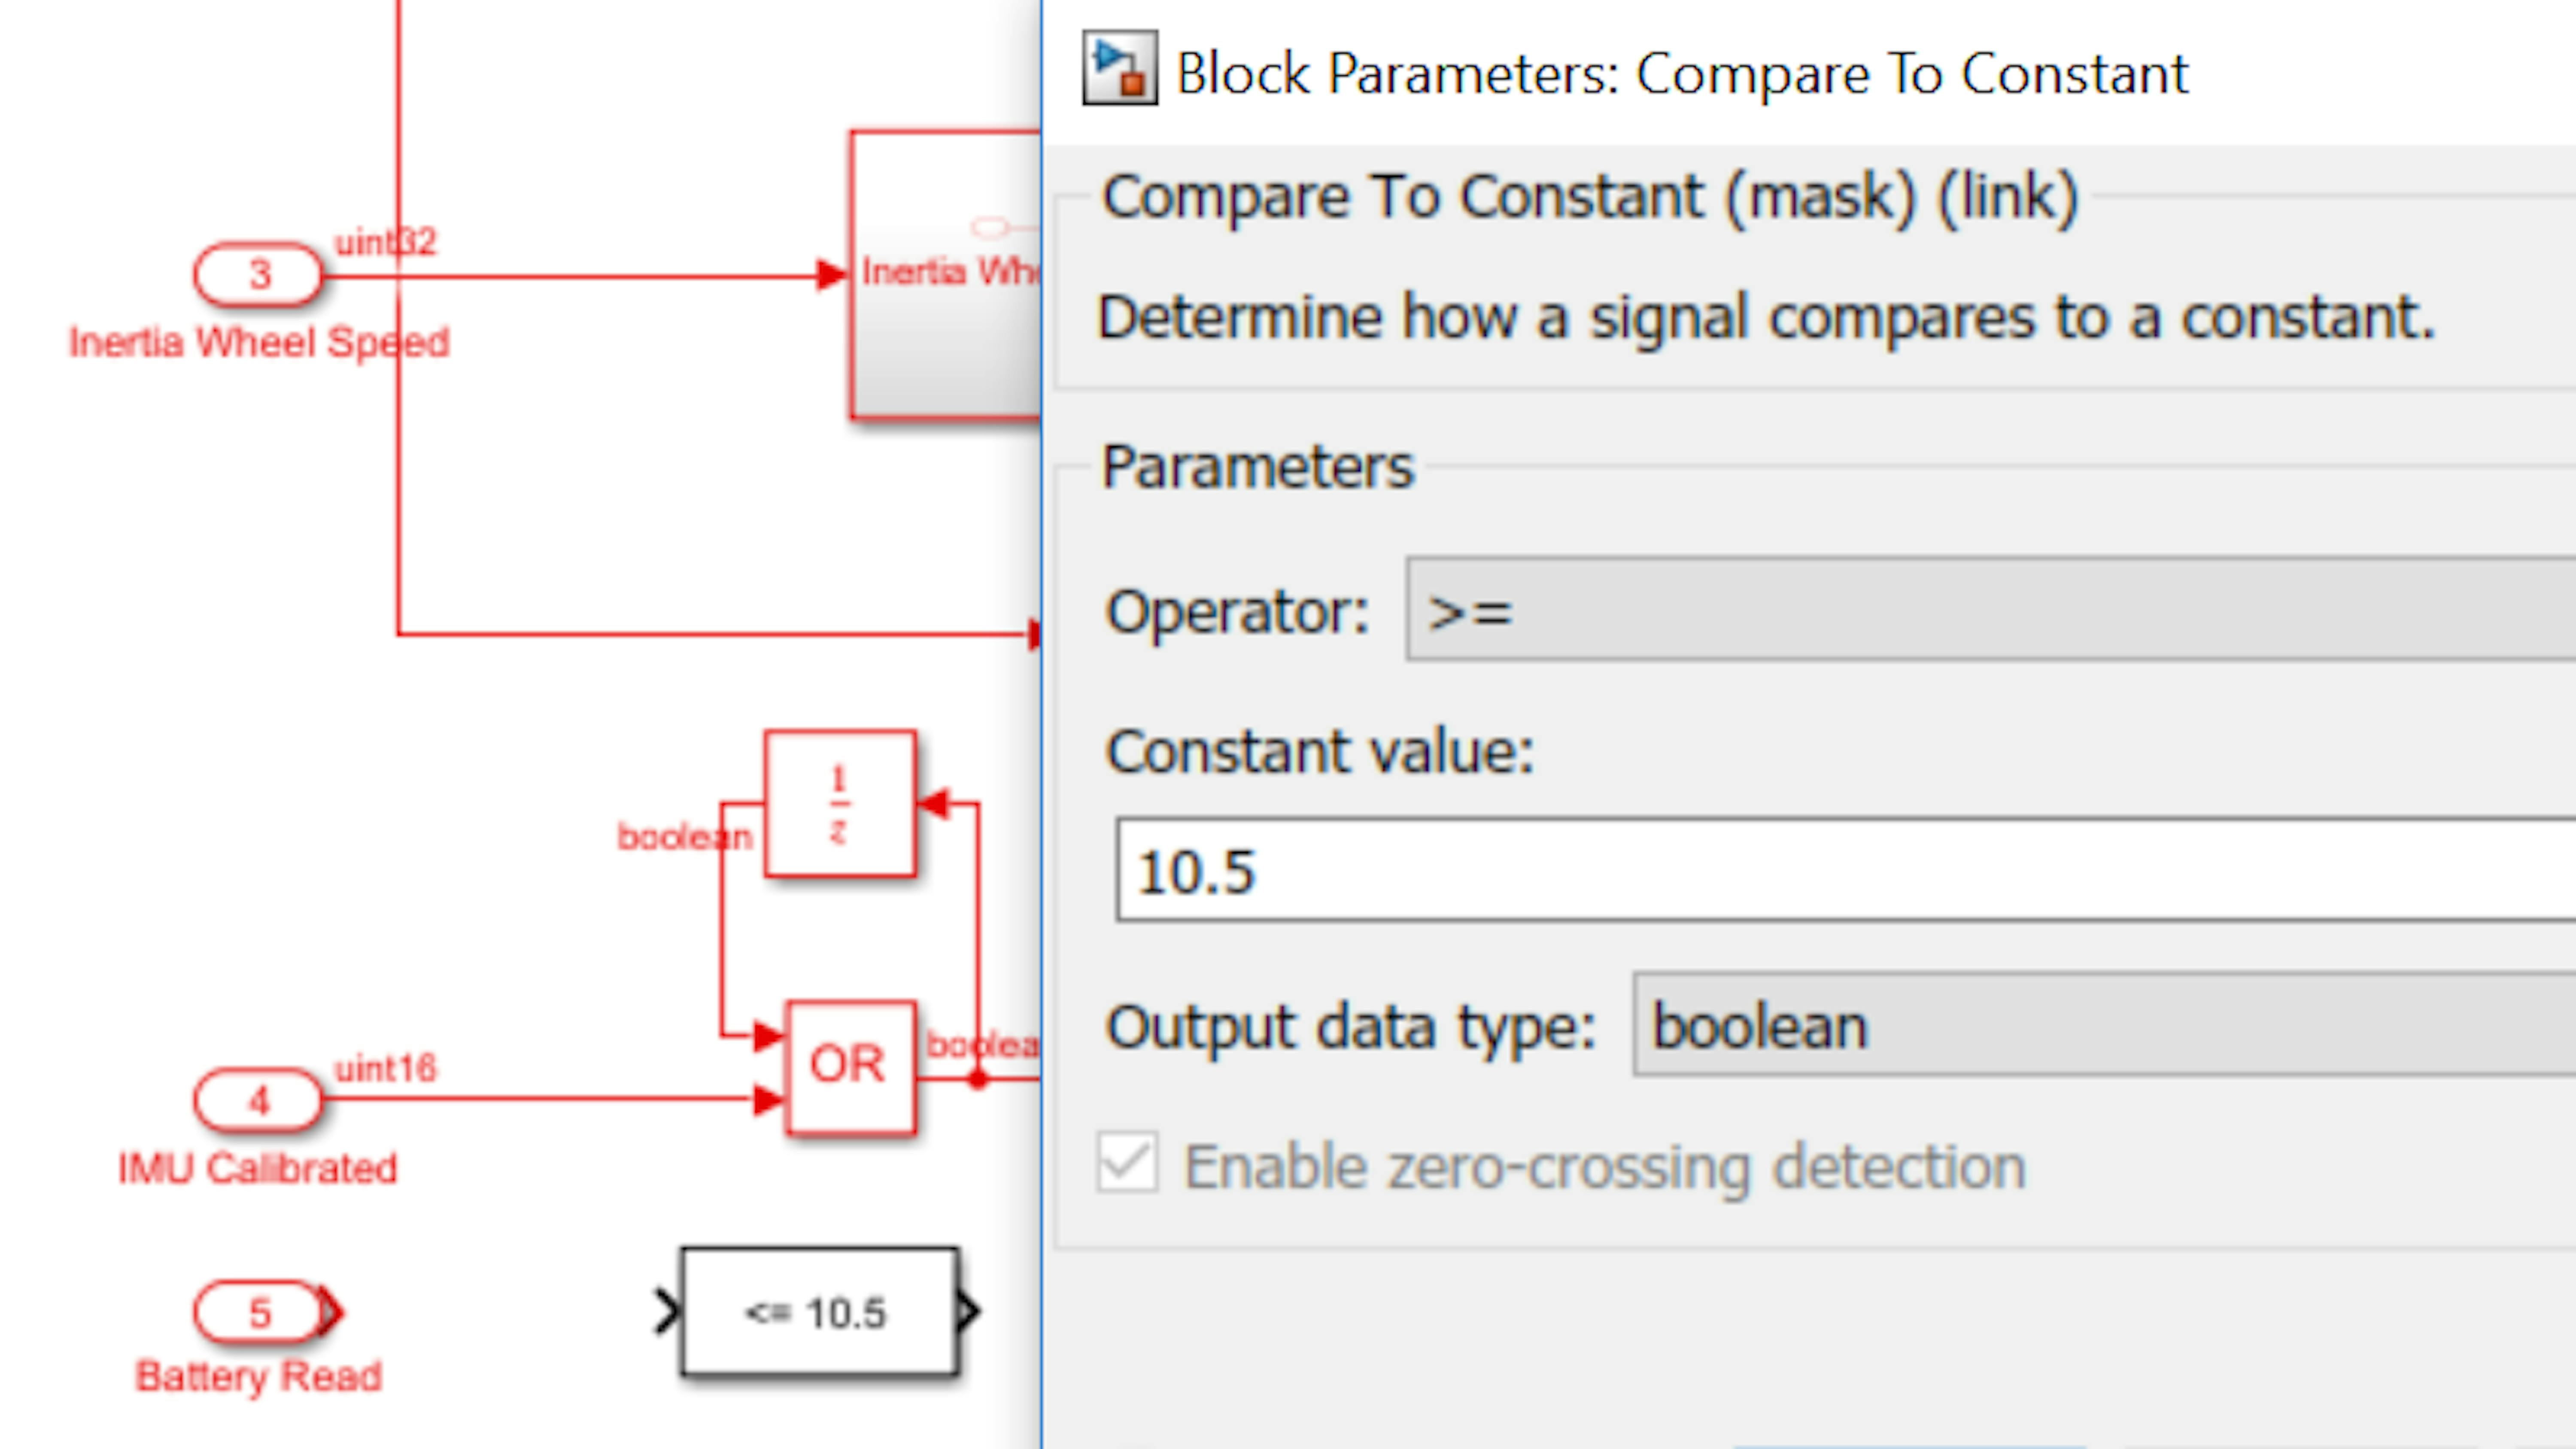Select the Inertia Wheel Speed inport block
Viewport: 2576px width, 1449px height.
[258, 274]
